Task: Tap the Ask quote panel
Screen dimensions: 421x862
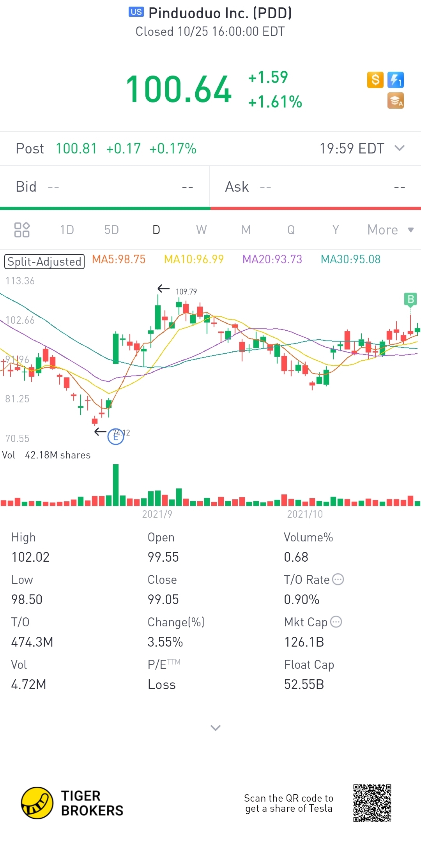Action: tap(315, 187)
